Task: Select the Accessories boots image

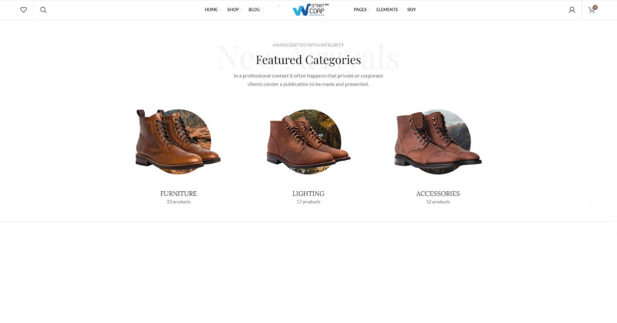Action: [x=438, y=140]
